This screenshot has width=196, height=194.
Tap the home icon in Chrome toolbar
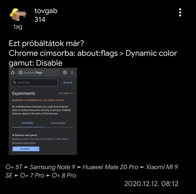(x=13, y=73)
